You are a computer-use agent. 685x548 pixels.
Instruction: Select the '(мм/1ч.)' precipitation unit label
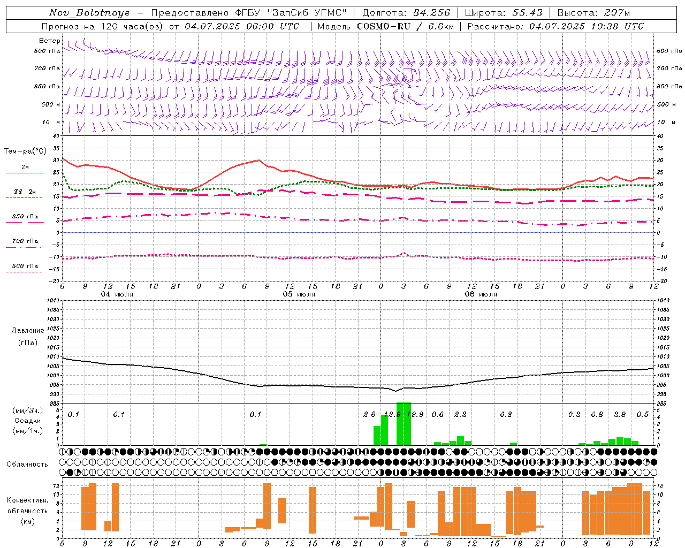pos(28,431)
